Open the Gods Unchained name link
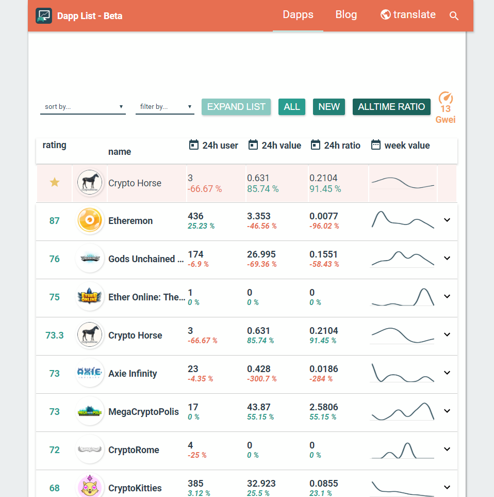The image size is (494, 497). (146, 259)
